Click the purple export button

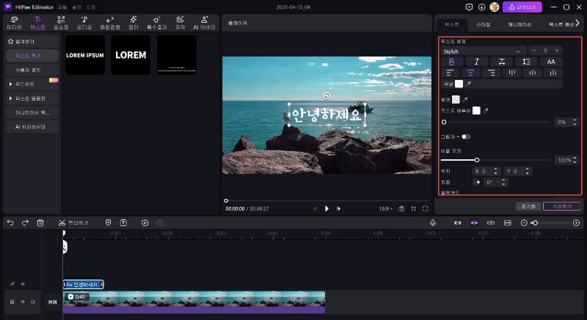523,7
